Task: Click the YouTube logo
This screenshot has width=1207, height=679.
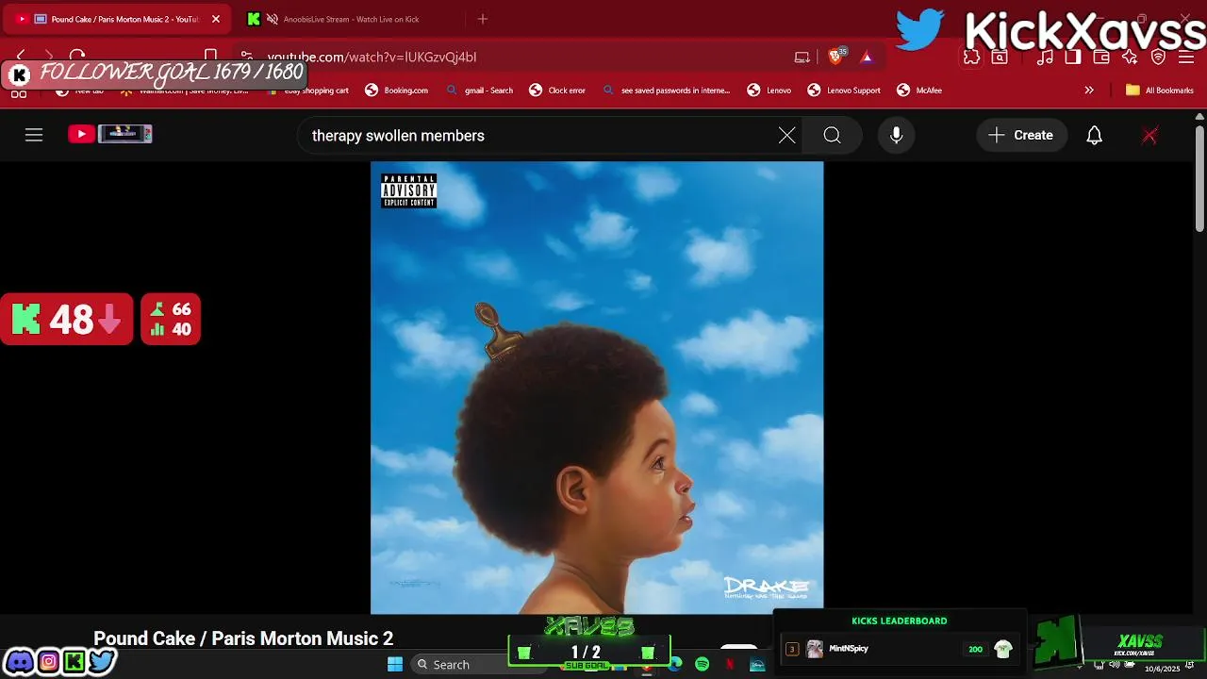Action: click(110, 134)
